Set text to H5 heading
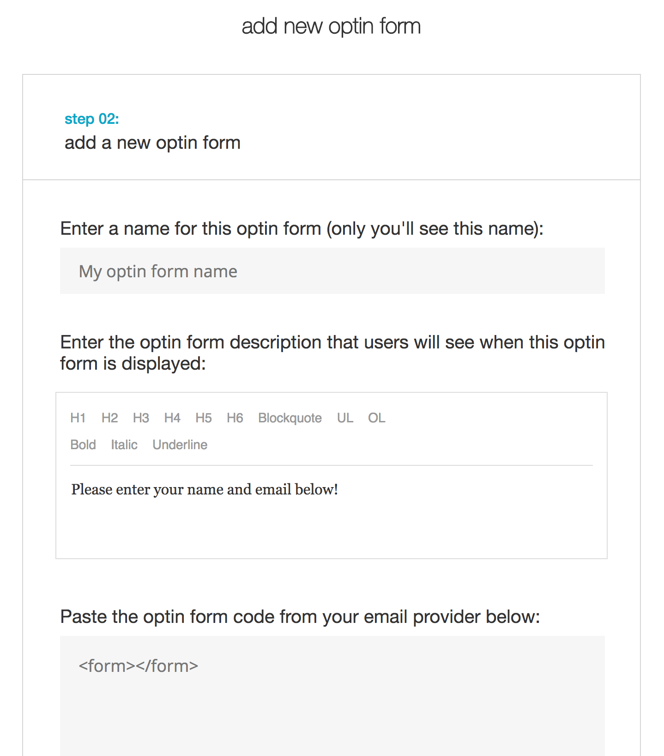 point(204,418)
